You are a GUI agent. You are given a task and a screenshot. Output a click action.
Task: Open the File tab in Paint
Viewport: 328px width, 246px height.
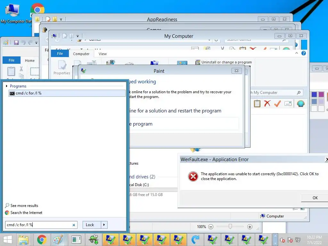tap(12, 60)
